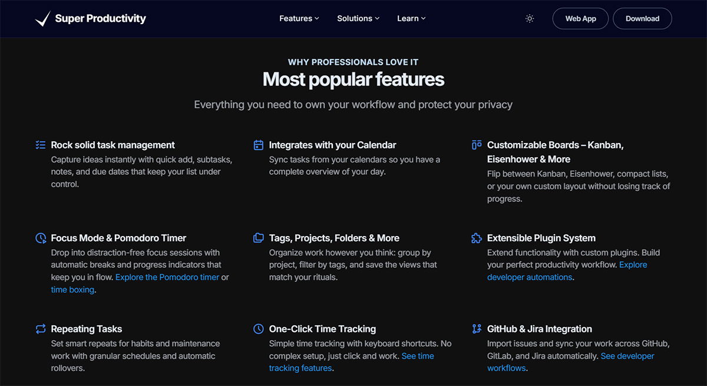Screen dimensions: 707x386
Task: Open the Solutions dropdown menu
Action: (x=358, y=19)
